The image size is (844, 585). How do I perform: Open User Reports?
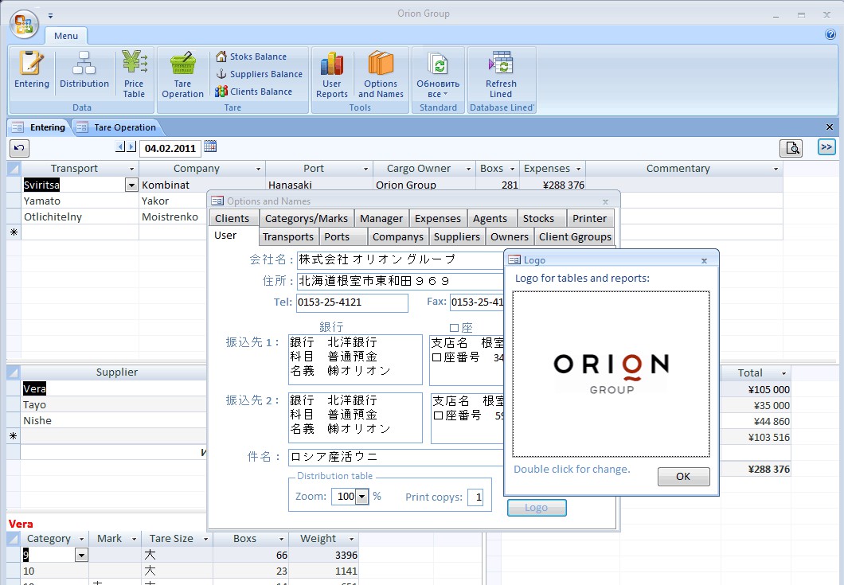pos(331,74)
